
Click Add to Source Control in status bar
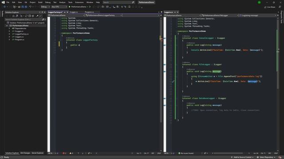242,157
